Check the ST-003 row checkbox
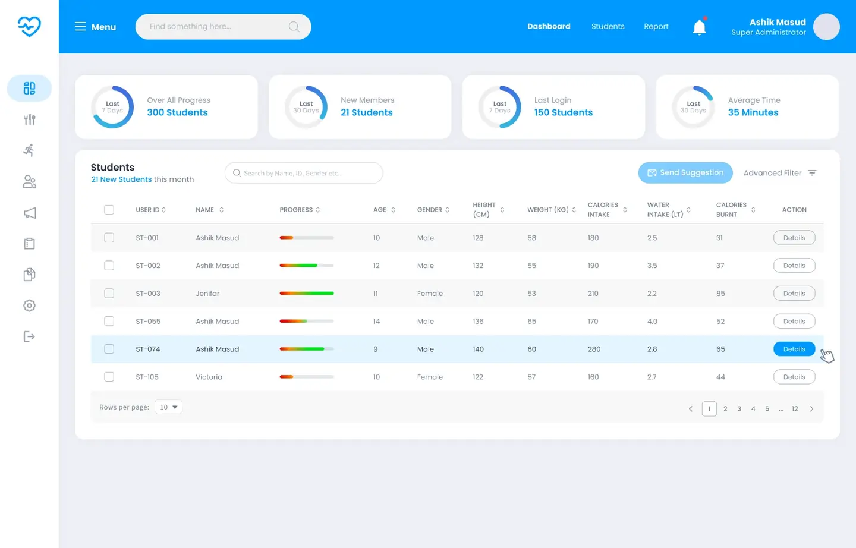The height and width of the screenshot is (548, 856). [109, 294]
